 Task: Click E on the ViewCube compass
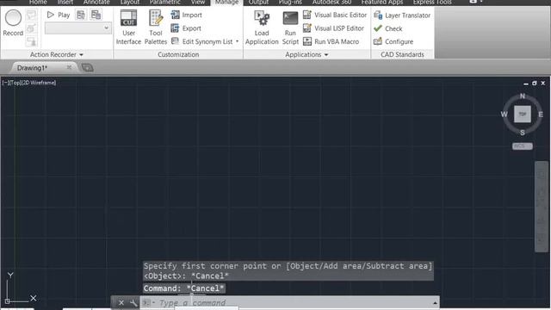point(541,115)
